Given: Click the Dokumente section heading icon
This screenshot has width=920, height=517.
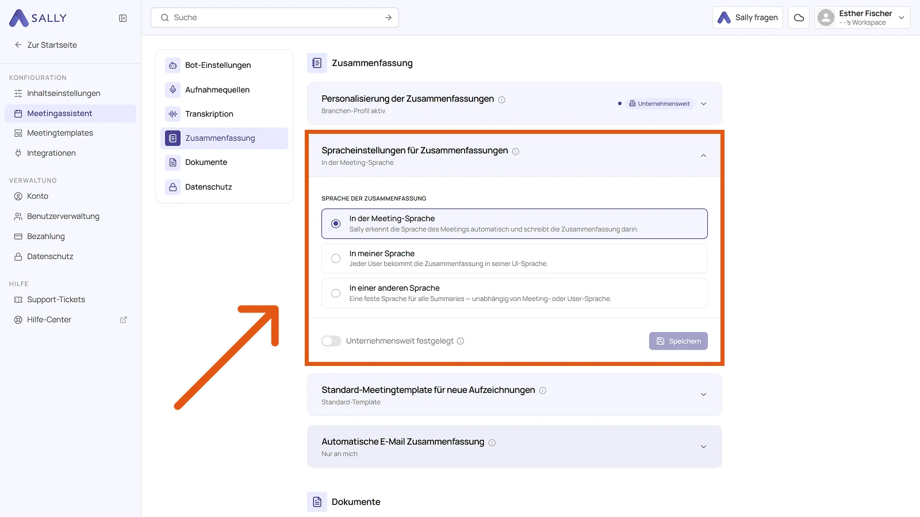Looking at the screenshot, I should click(x=317, y=502).
